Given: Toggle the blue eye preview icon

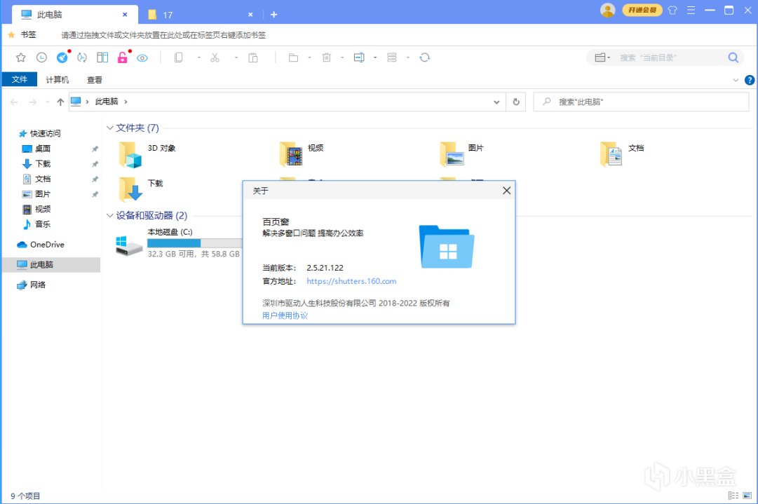Looking at the screenshot, I should pos(142,58).
